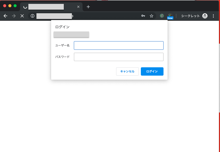Image resolution: width=220 pixels, height=152 pixels.
Task: Go back using the back arrow
Action: 5,16
